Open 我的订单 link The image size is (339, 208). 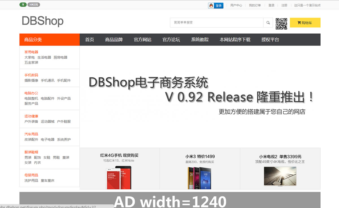pos(255,5)
